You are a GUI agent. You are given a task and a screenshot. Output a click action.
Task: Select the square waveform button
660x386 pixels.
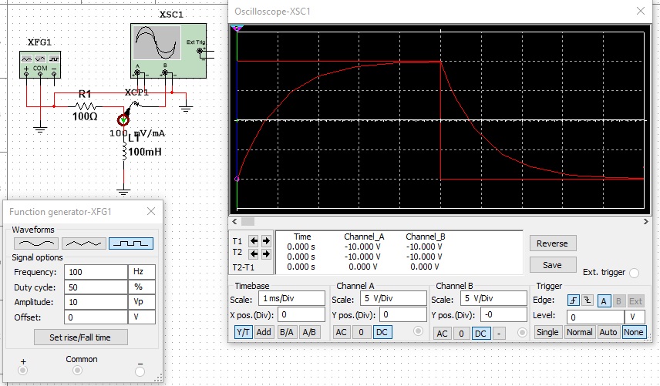tap(130, 243)
